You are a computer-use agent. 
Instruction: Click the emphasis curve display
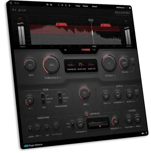coord(98,123)
